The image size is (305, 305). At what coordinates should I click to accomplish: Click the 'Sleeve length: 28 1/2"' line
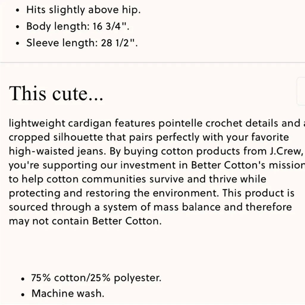click(x=82, y=43)
